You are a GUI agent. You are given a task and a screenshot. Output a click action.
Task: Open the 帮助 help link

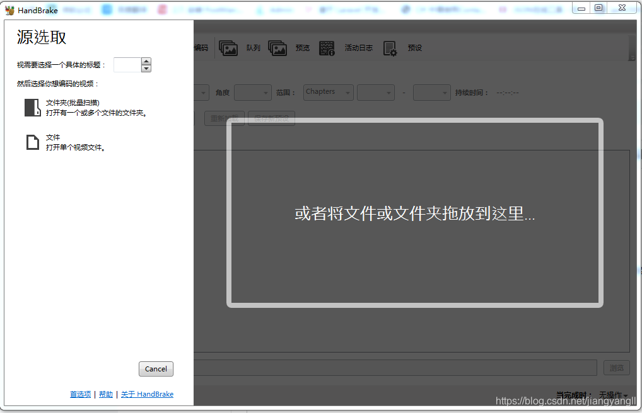(106, 394)
